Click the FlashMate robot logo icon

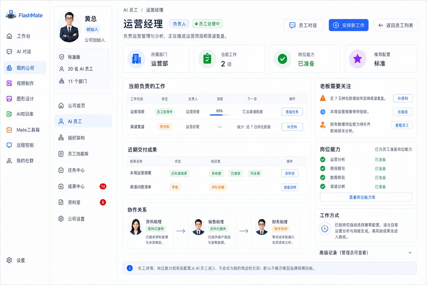(x=11, y=15)
